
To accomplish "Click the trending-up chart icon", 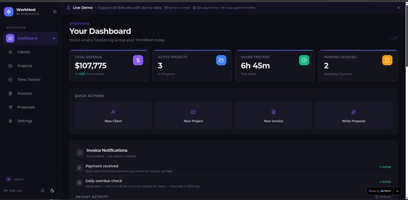I will pos(393,38).
